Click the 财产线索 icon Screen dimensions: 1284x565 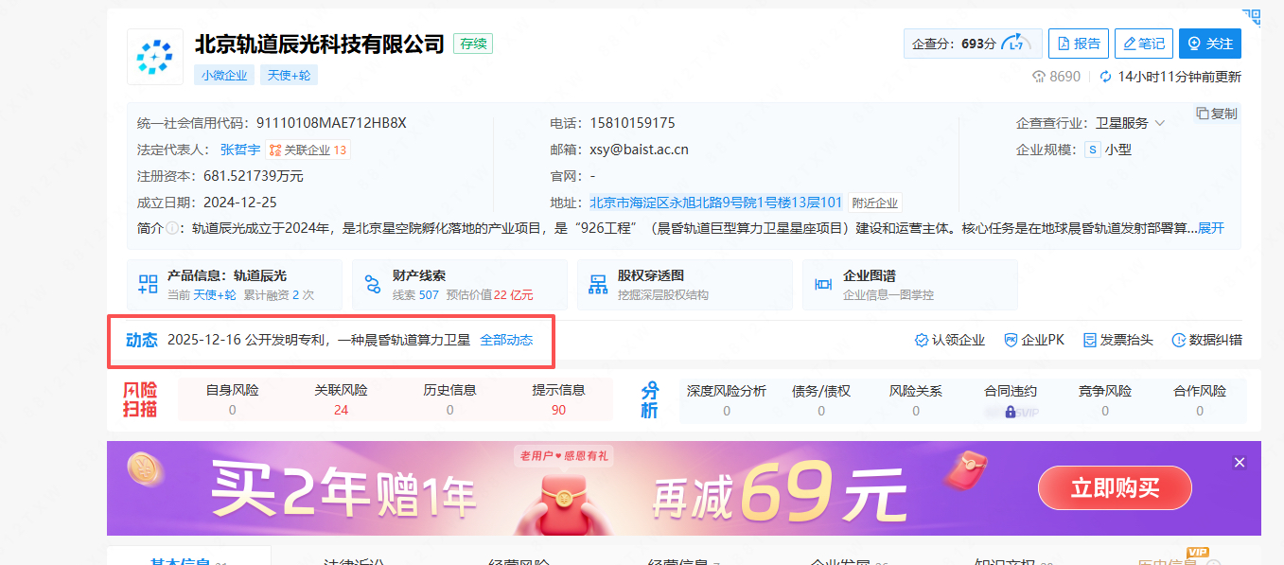point(373,285)
